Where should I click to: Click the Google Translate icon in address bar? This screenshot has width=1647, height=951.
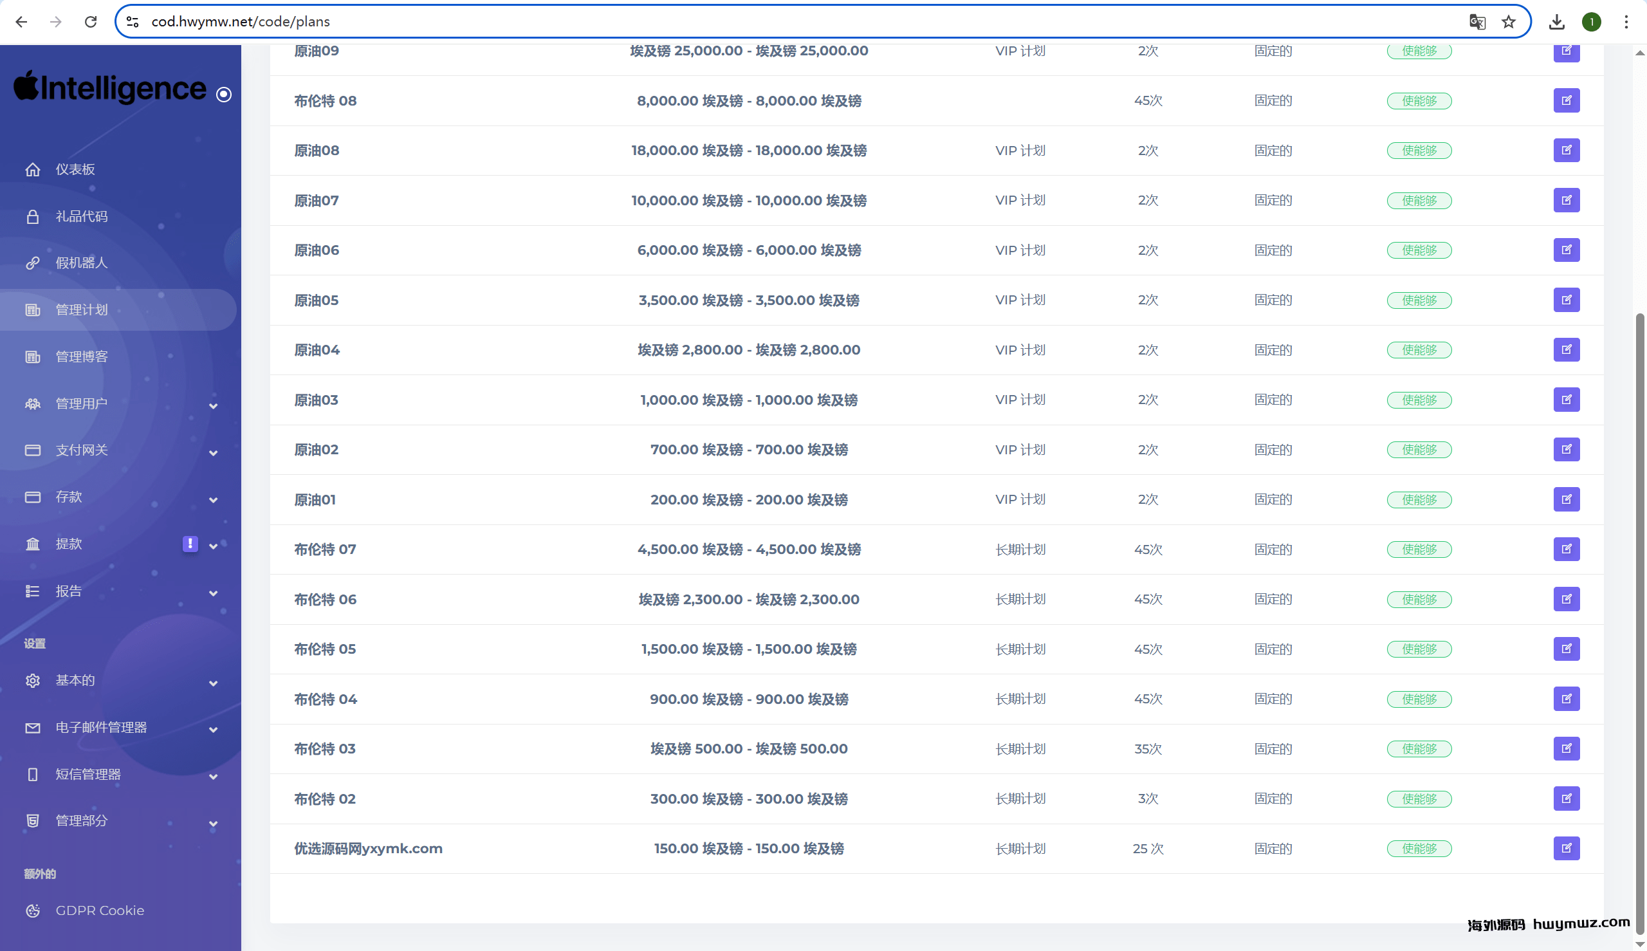point(1477,21)
